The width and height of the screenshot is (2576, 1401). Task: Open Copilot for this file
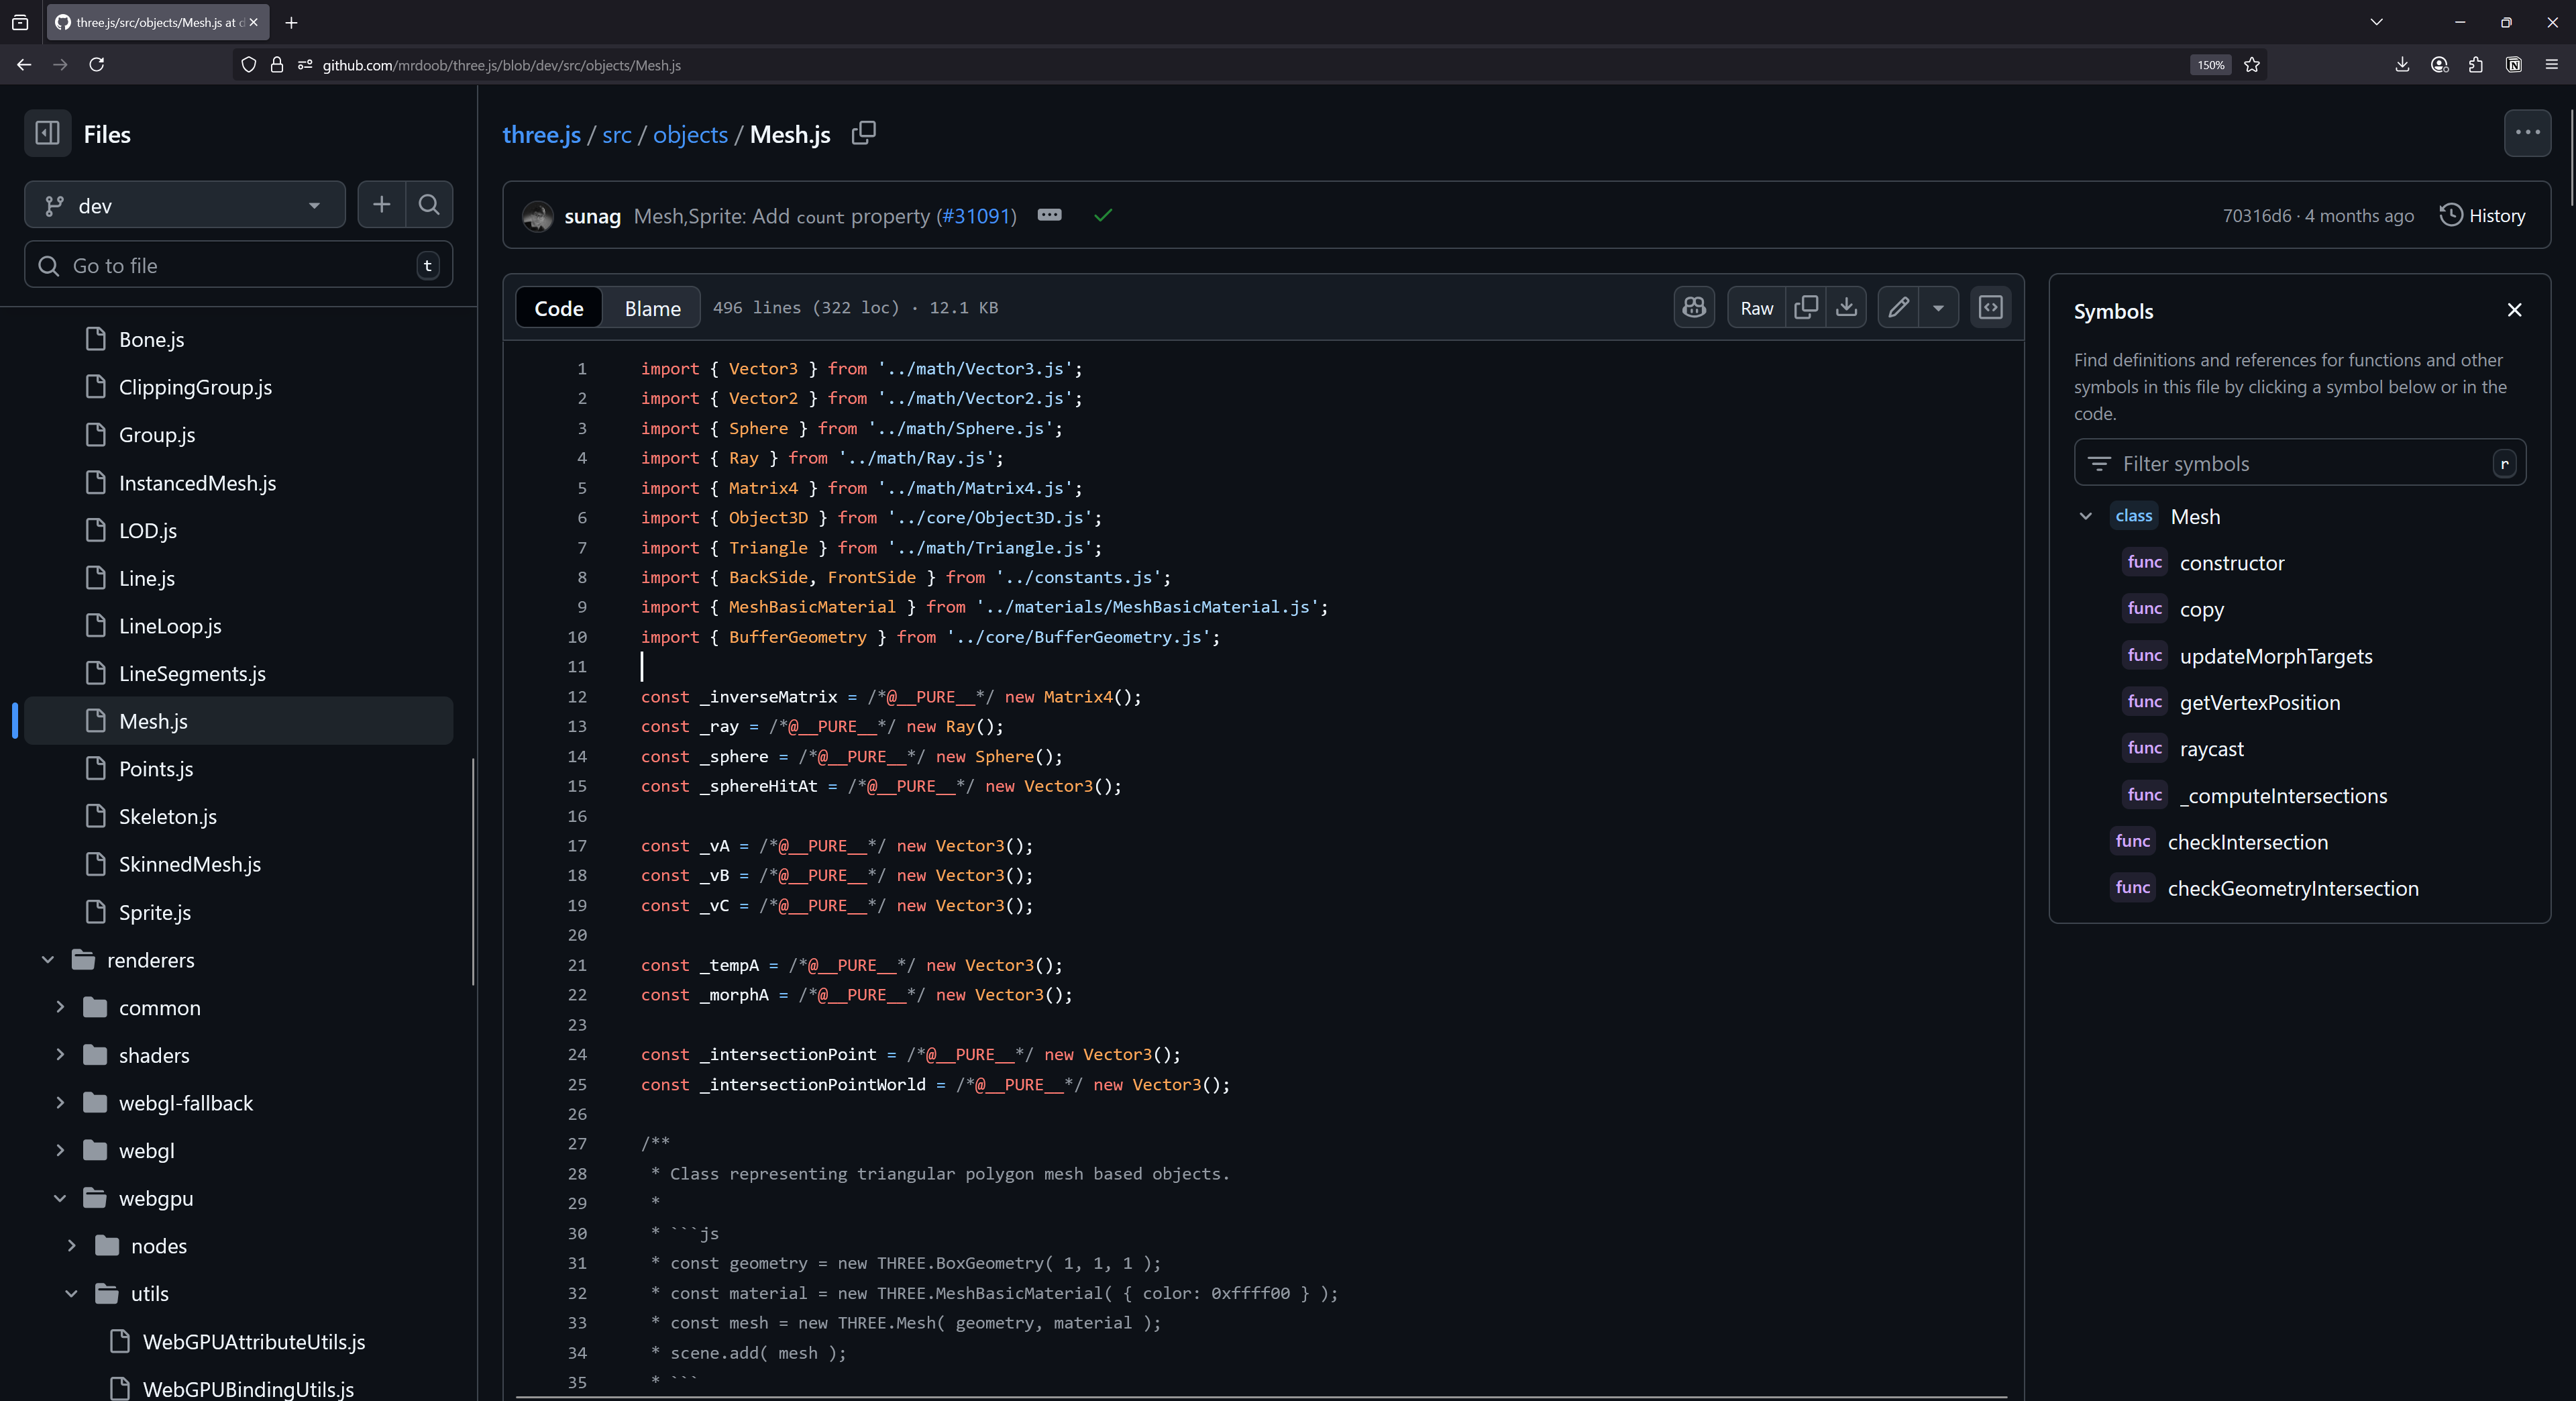[x=1694, y=307]
